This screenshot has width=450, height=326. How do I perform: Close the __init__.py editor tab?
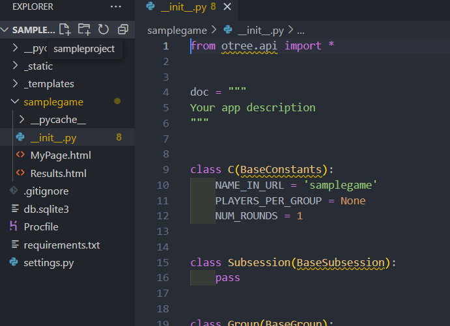tap(227, 7)
